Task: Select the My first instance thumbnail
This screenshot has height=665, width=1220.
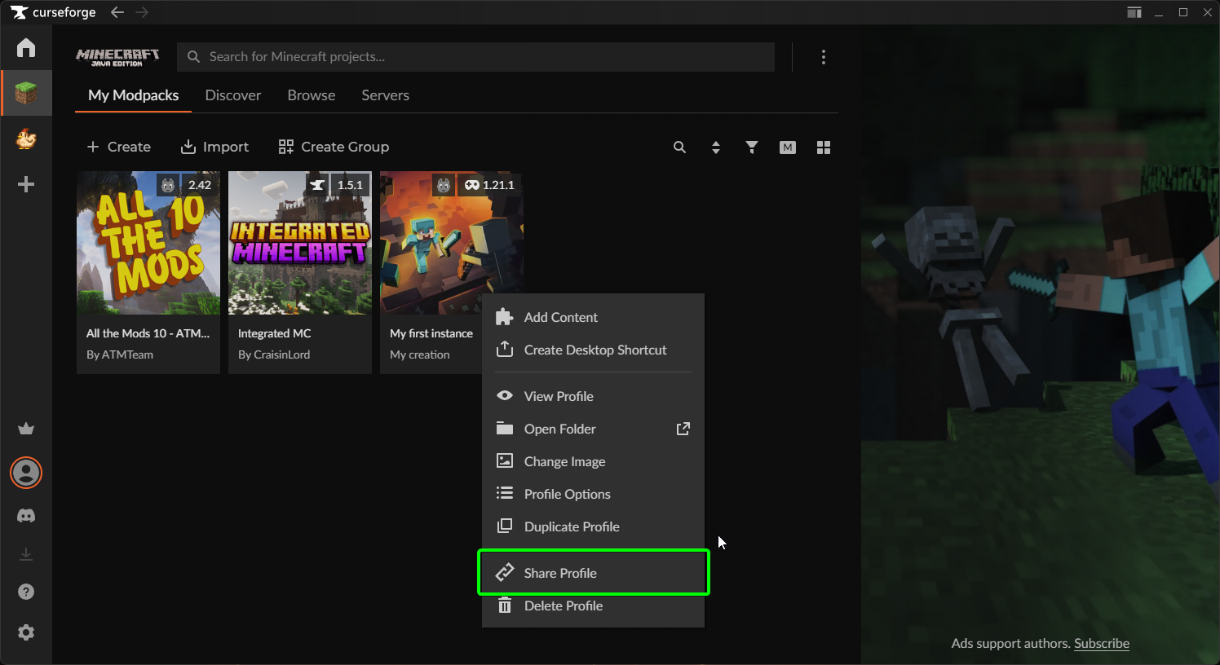Action: [x=452, y=243]
